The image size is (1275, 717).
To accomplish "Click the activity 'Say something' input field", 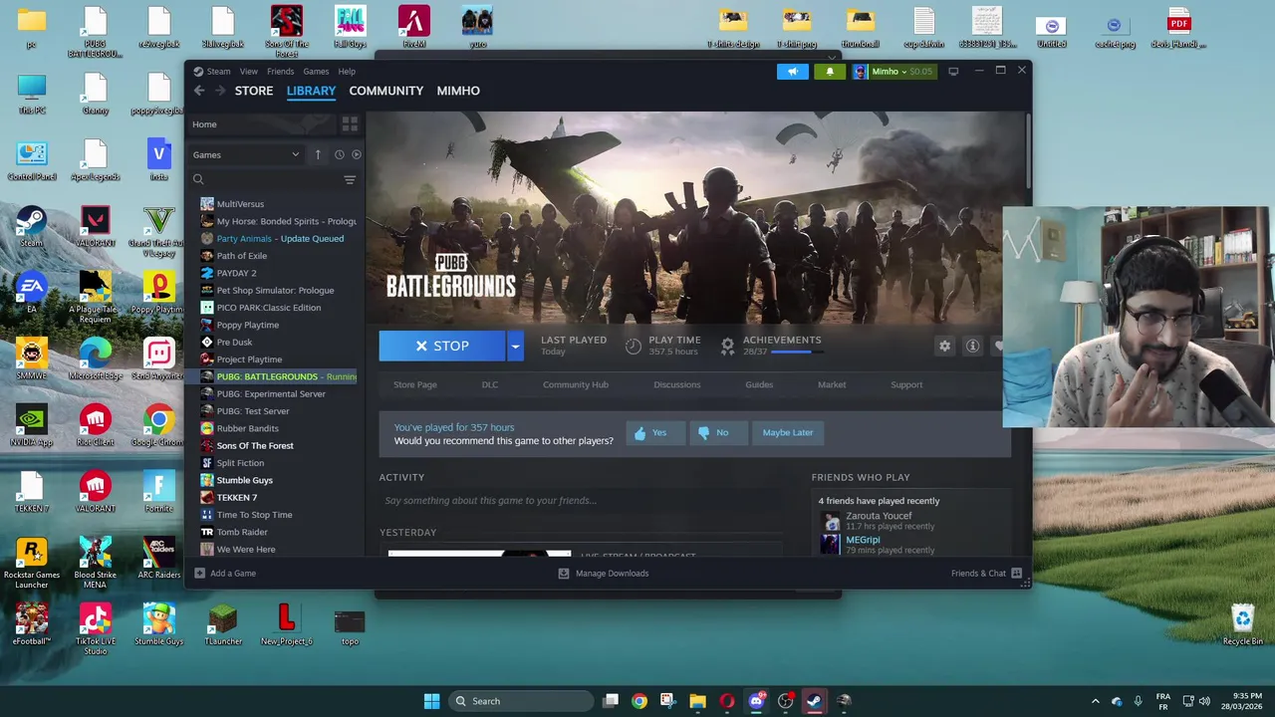I will [582, 501].
